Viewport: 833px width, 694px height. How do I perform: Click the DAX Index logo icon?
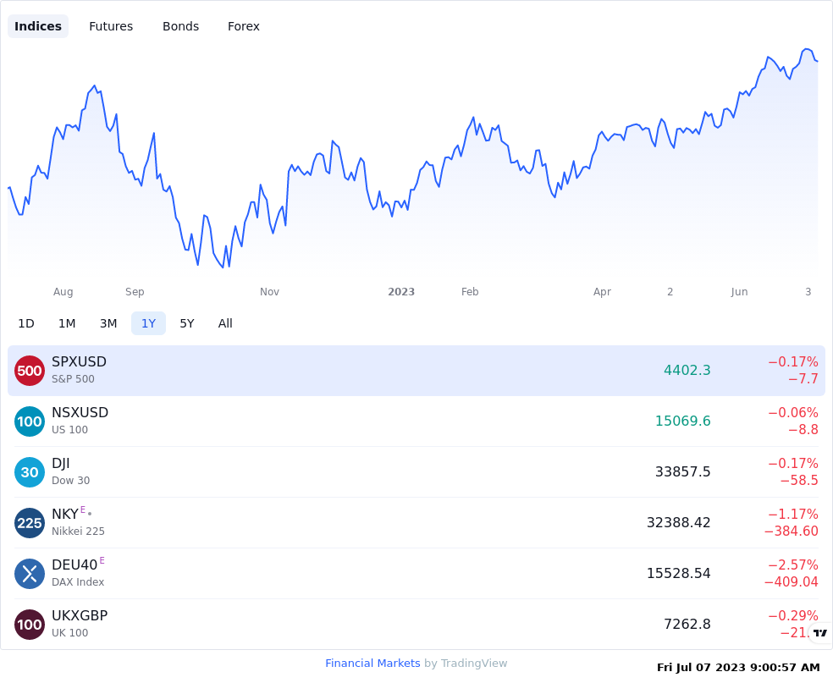[x=30, y=574]
